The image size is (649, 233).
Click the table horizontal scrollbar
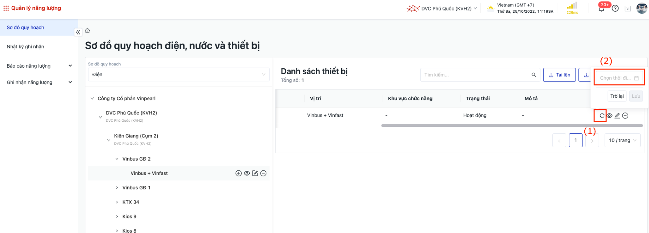click(512, 125)
